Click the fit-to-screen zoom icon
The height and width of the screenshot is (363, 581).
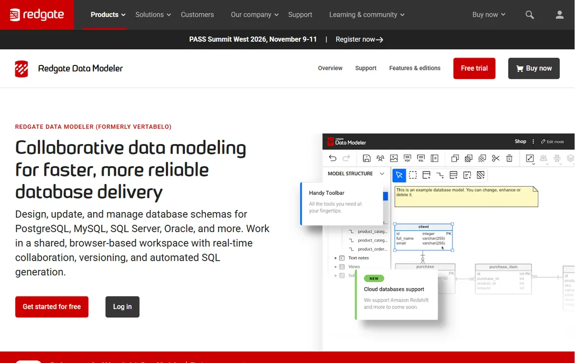[530, 158]
